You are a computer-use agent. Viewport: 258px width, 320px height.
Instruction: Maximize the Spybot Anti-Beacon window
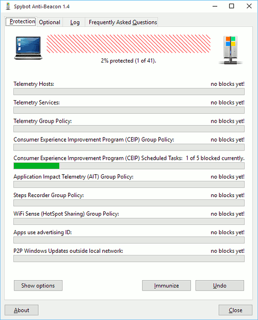232,6
